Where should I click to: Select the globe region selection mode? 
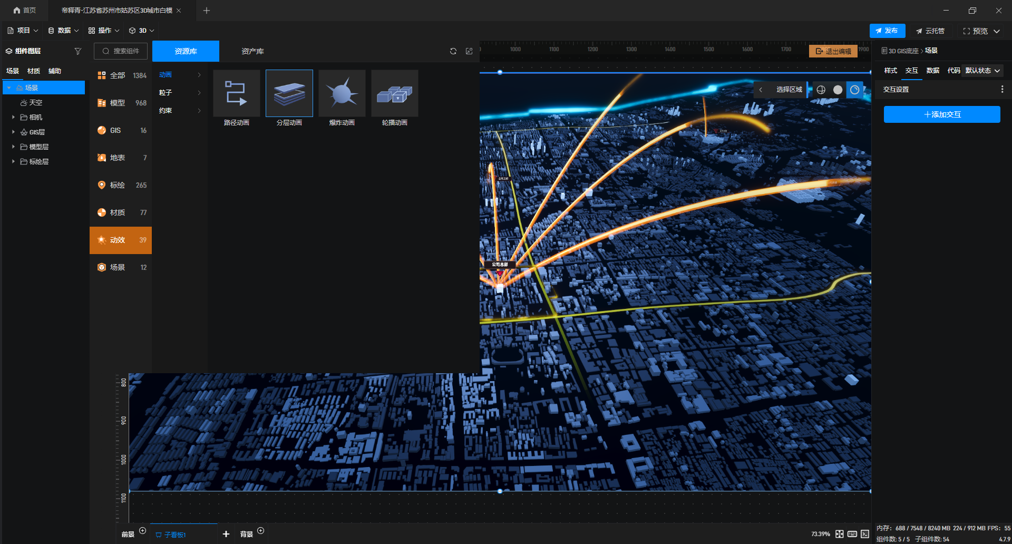click(x=821, y=90)
